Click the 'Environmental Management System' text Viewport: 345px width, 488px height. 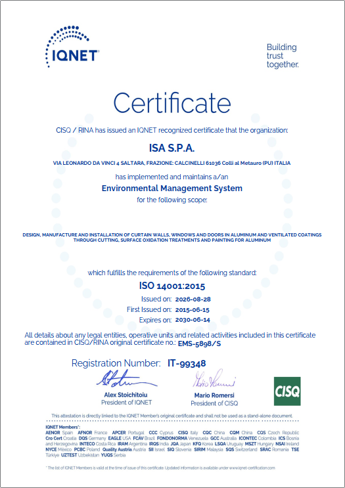pos(172,189)
